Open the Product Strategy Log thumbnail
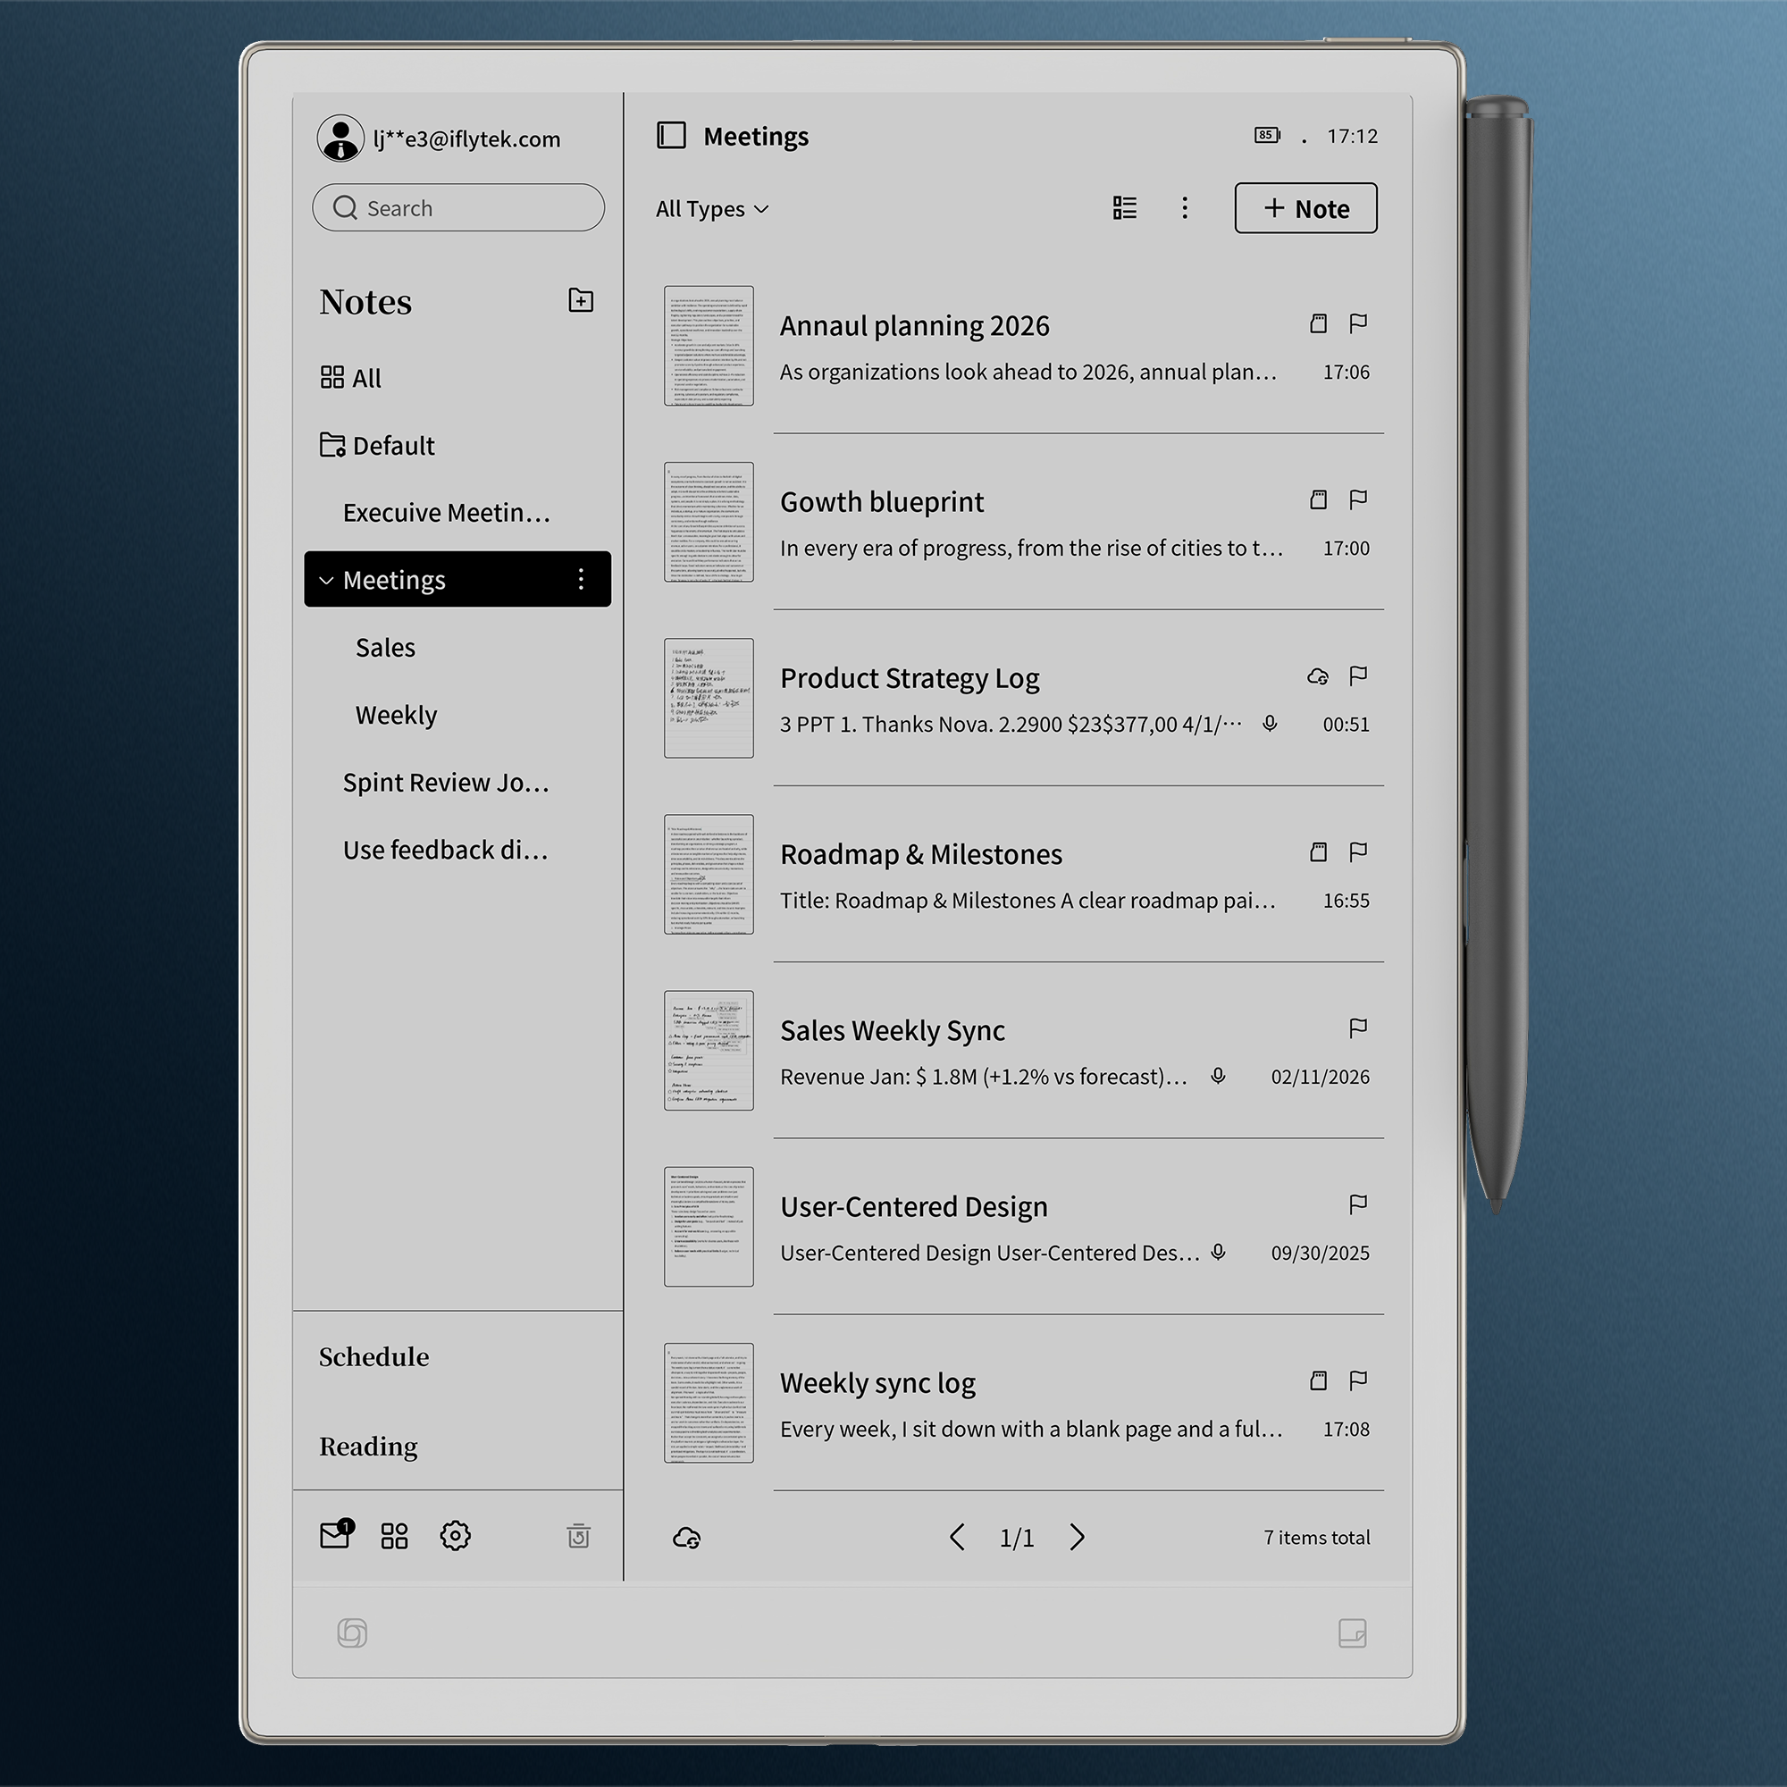The width and height of the screenshot is (1787, 1787). coord(709,699)
